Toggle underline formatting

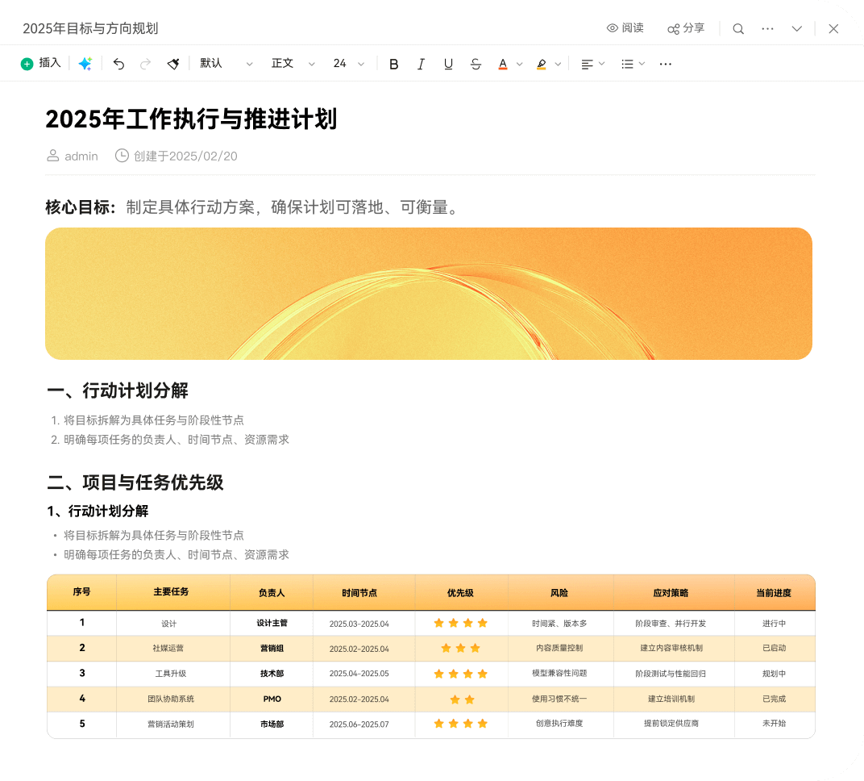point(448,64)
